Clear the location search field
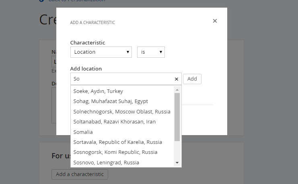Screen dimensions: 298x184 pyautogui.click(x=177, y=79)
